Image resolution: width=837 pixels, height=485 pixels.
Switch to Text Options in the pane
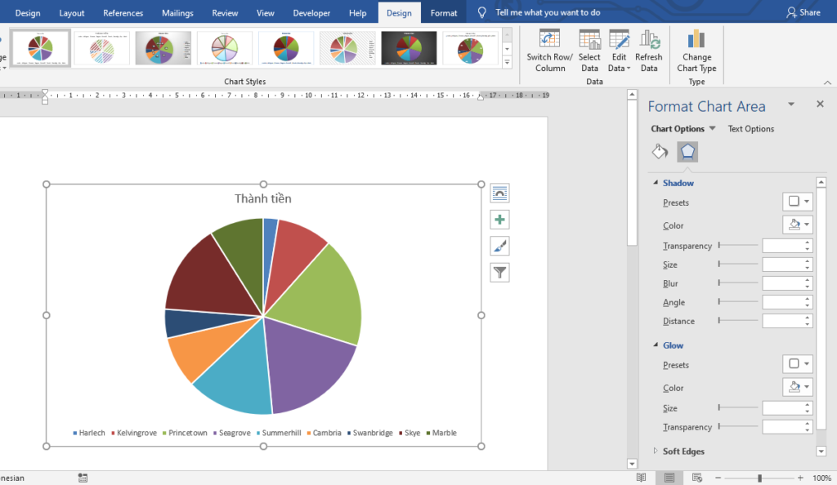pos(750,129)
